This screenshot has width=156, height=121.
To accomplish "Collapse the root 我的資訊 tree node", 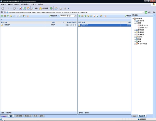I will pyautogui.click(x=133, y=19).
